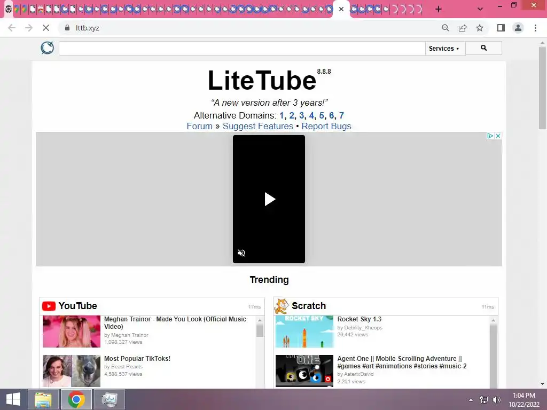Image resolution: width=547 pixels, height=410 pixels.
Task: Share this page from address bar
Action: click(x=463, y=28)
